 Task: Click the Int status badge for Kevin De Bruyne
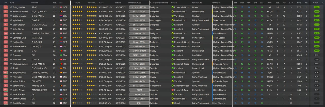tap(6, 12)
